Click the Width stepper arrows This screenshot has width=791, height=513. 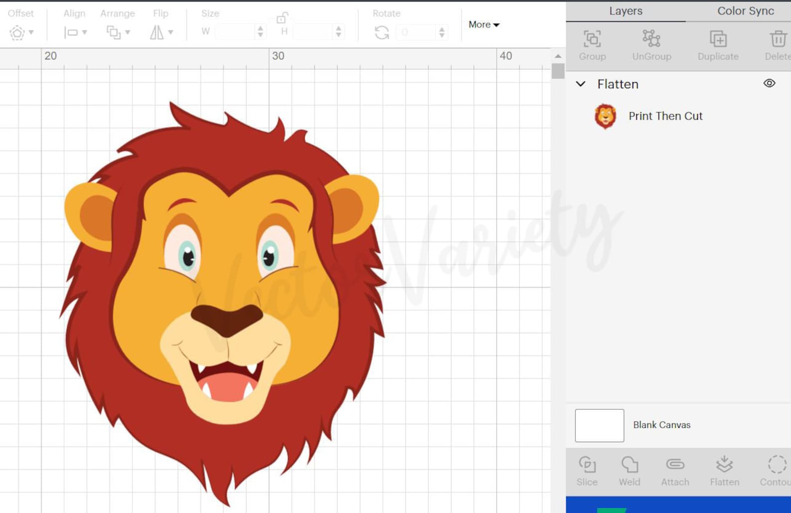(x=260, y=32)
